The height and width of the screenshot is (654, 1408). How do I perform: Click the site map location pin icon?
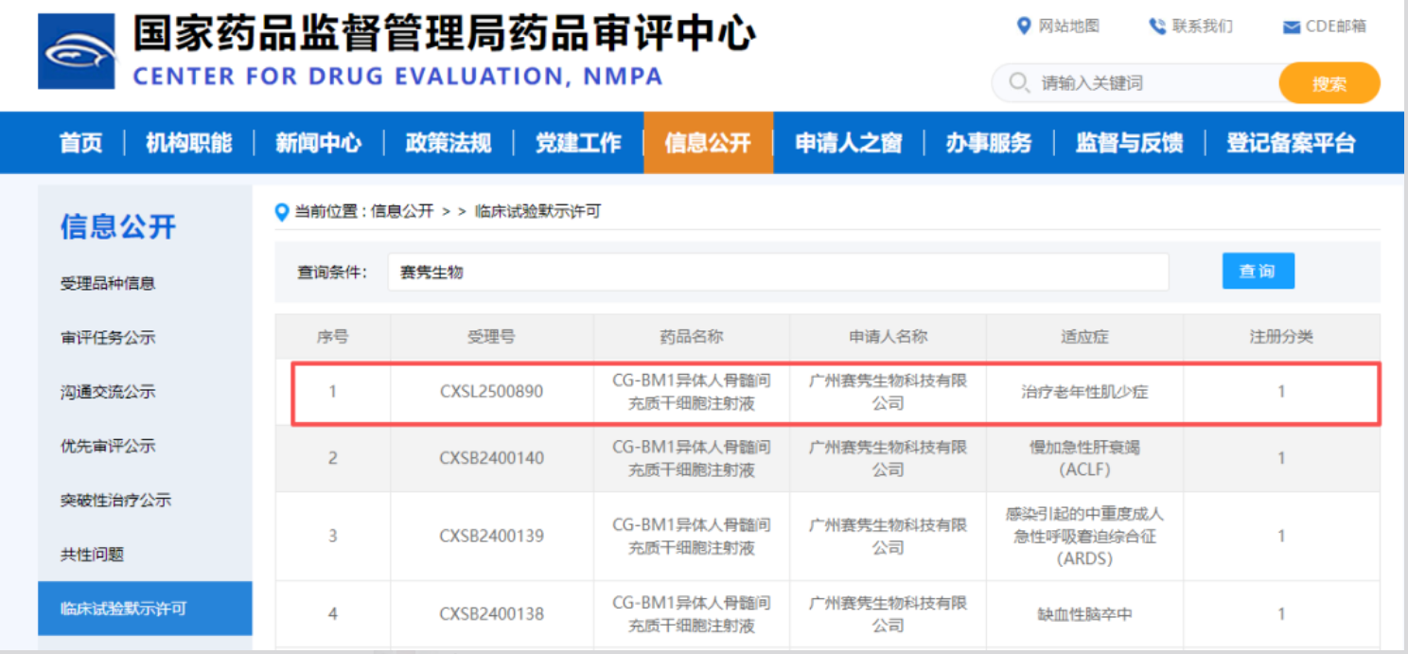(x=1023, y=27)
